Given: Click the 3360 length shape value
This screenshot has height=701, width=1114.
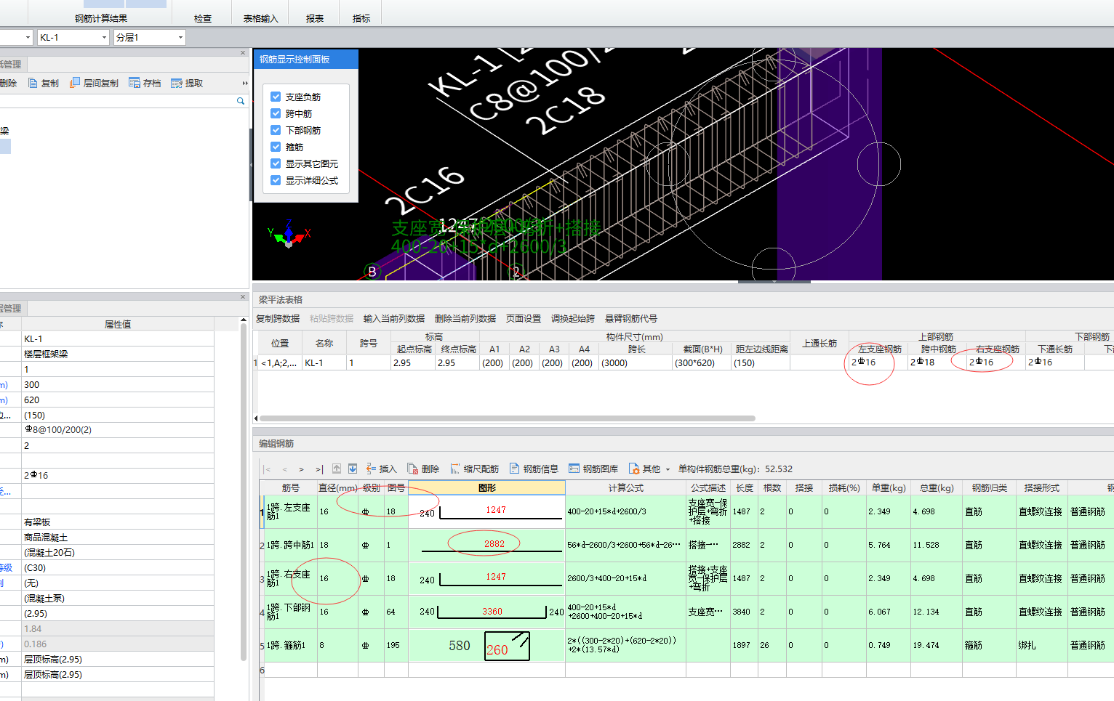Looking at the screenshot, I should coord(492,611).
